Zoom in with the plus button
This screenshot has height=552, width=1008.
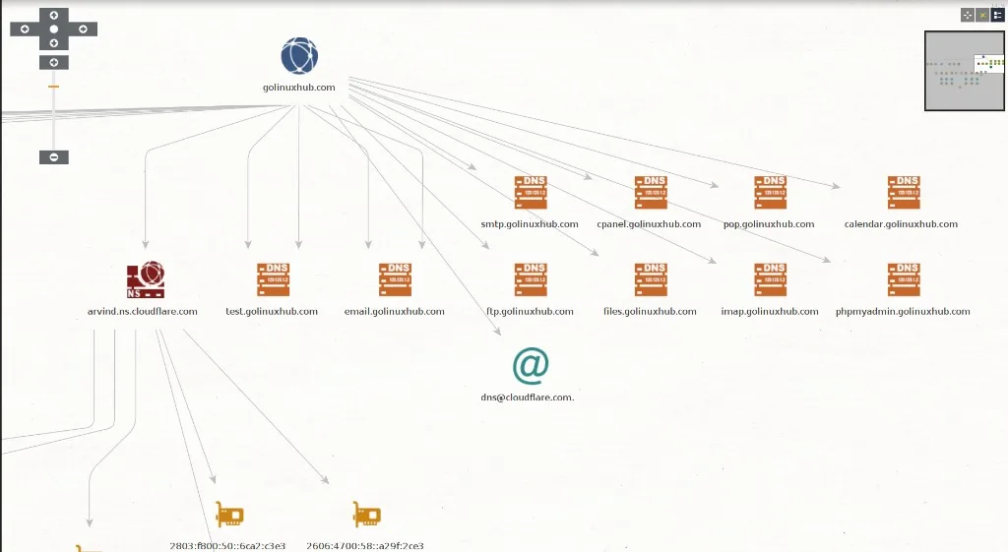pos(54,62)
